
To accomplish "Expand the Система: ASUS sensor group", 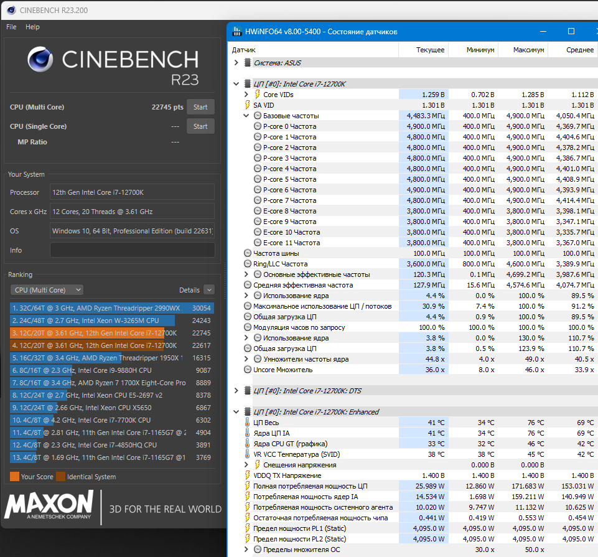I will coord(236,63).
